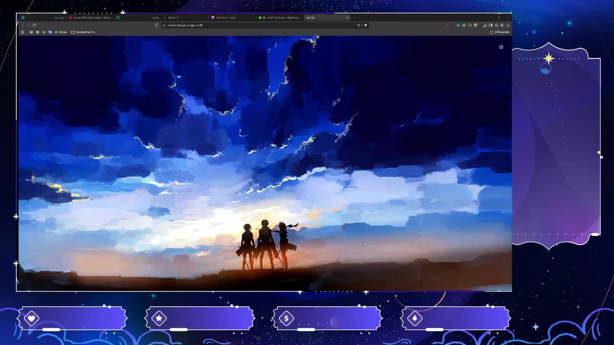Open the apps grid on bookmarks bar
614x345 pixels.
(23, 32)
